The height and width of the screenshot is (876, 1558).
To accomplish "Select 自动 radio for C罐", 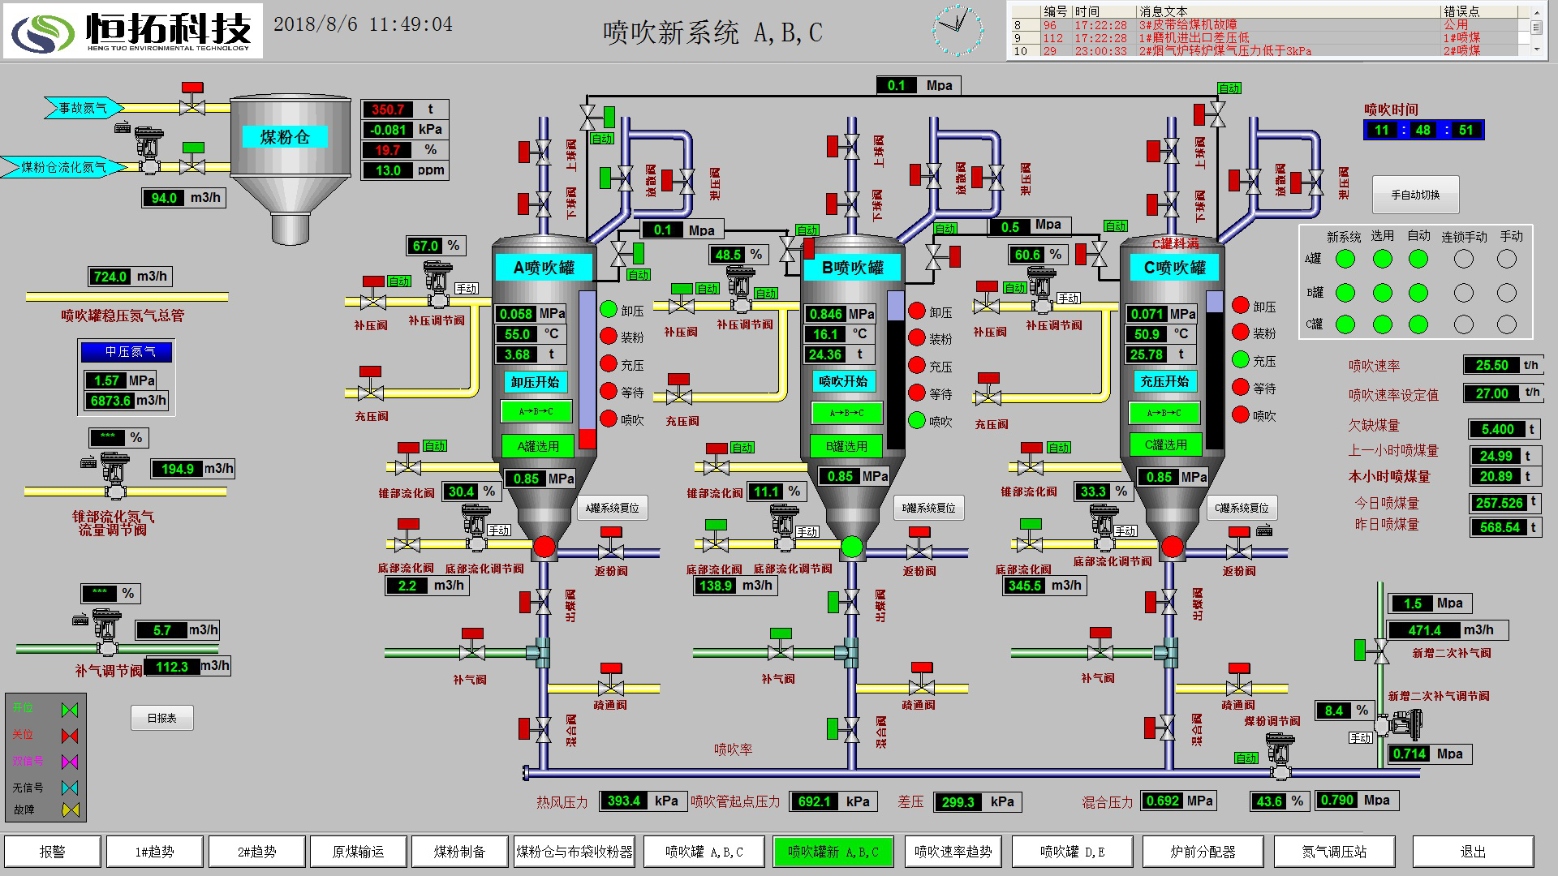I will click(x=1418, y=324).
